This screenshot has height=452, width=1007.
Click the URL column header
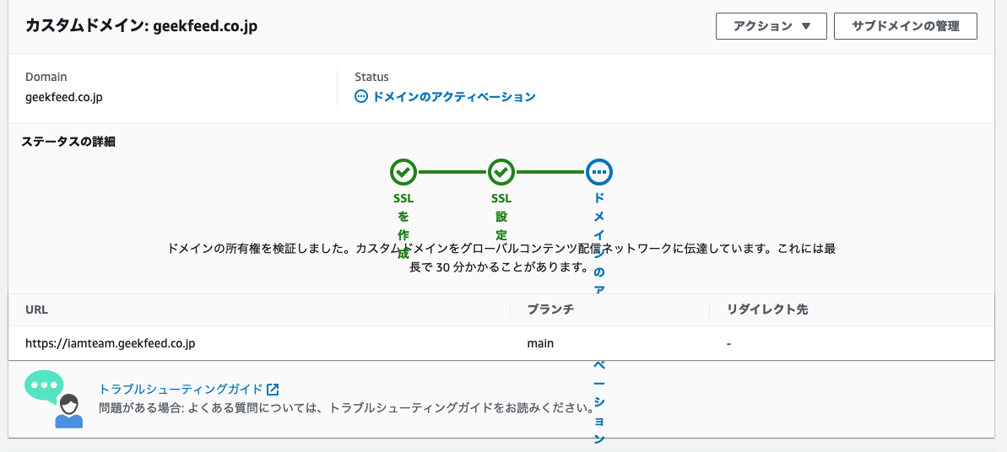[x=36, y=309]
